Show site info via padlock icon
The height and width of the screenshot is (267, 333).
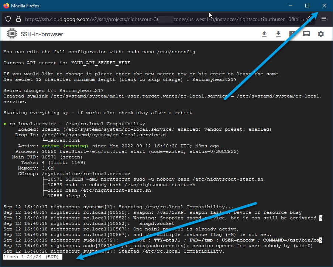point(18,19)
